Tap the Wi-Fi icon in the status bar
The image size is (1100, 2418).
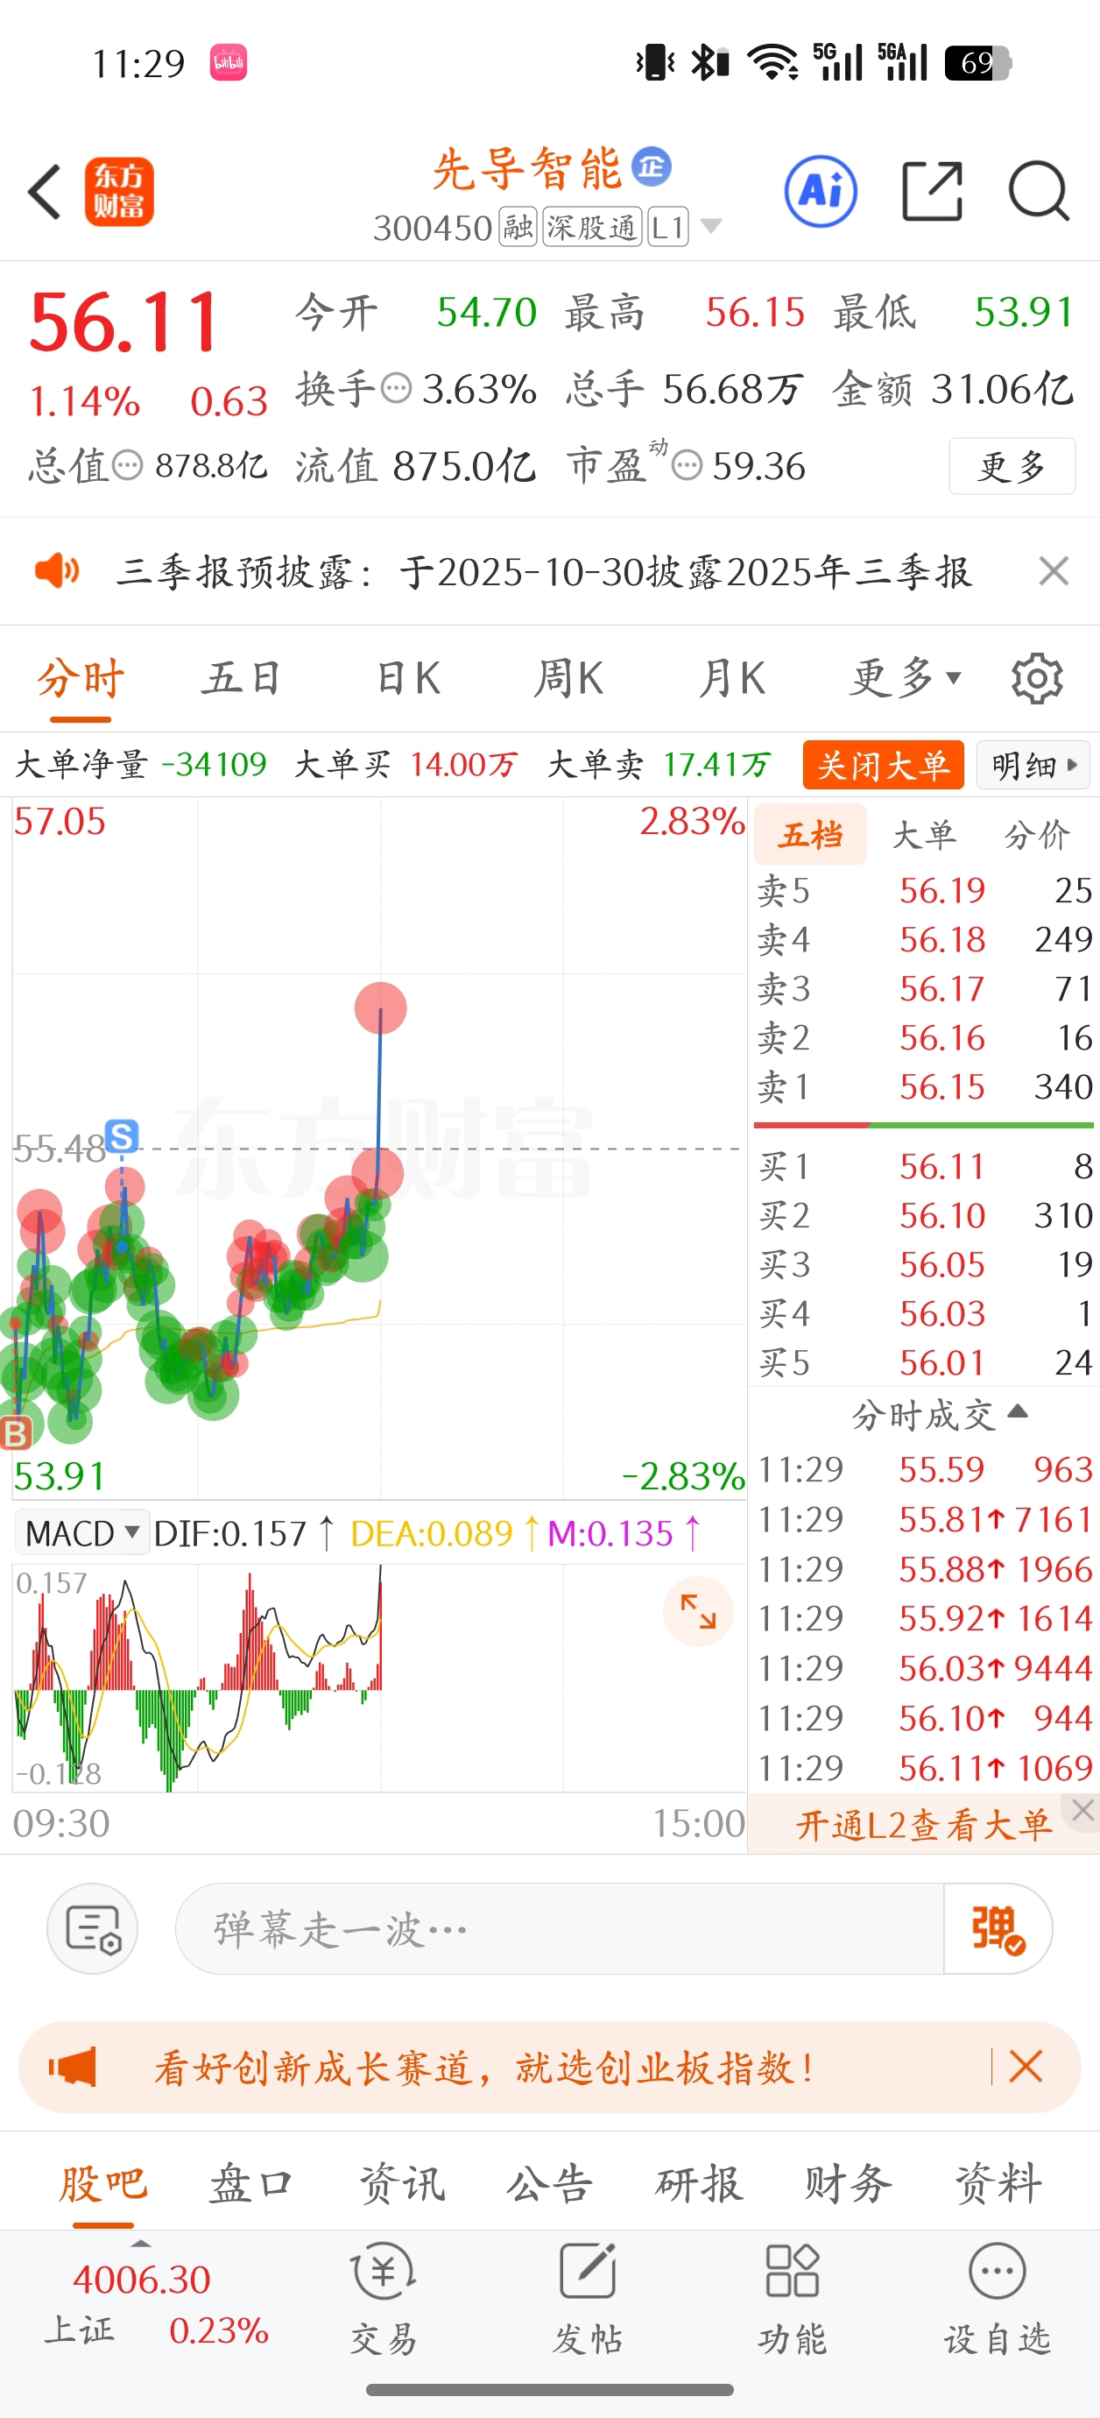pos(772,63)
